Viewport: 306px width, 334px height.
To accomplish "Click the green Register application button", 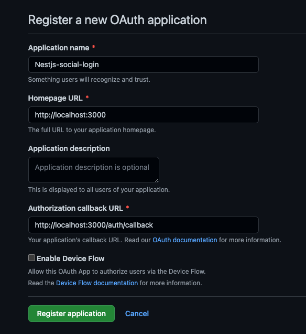I will point(71,314).
